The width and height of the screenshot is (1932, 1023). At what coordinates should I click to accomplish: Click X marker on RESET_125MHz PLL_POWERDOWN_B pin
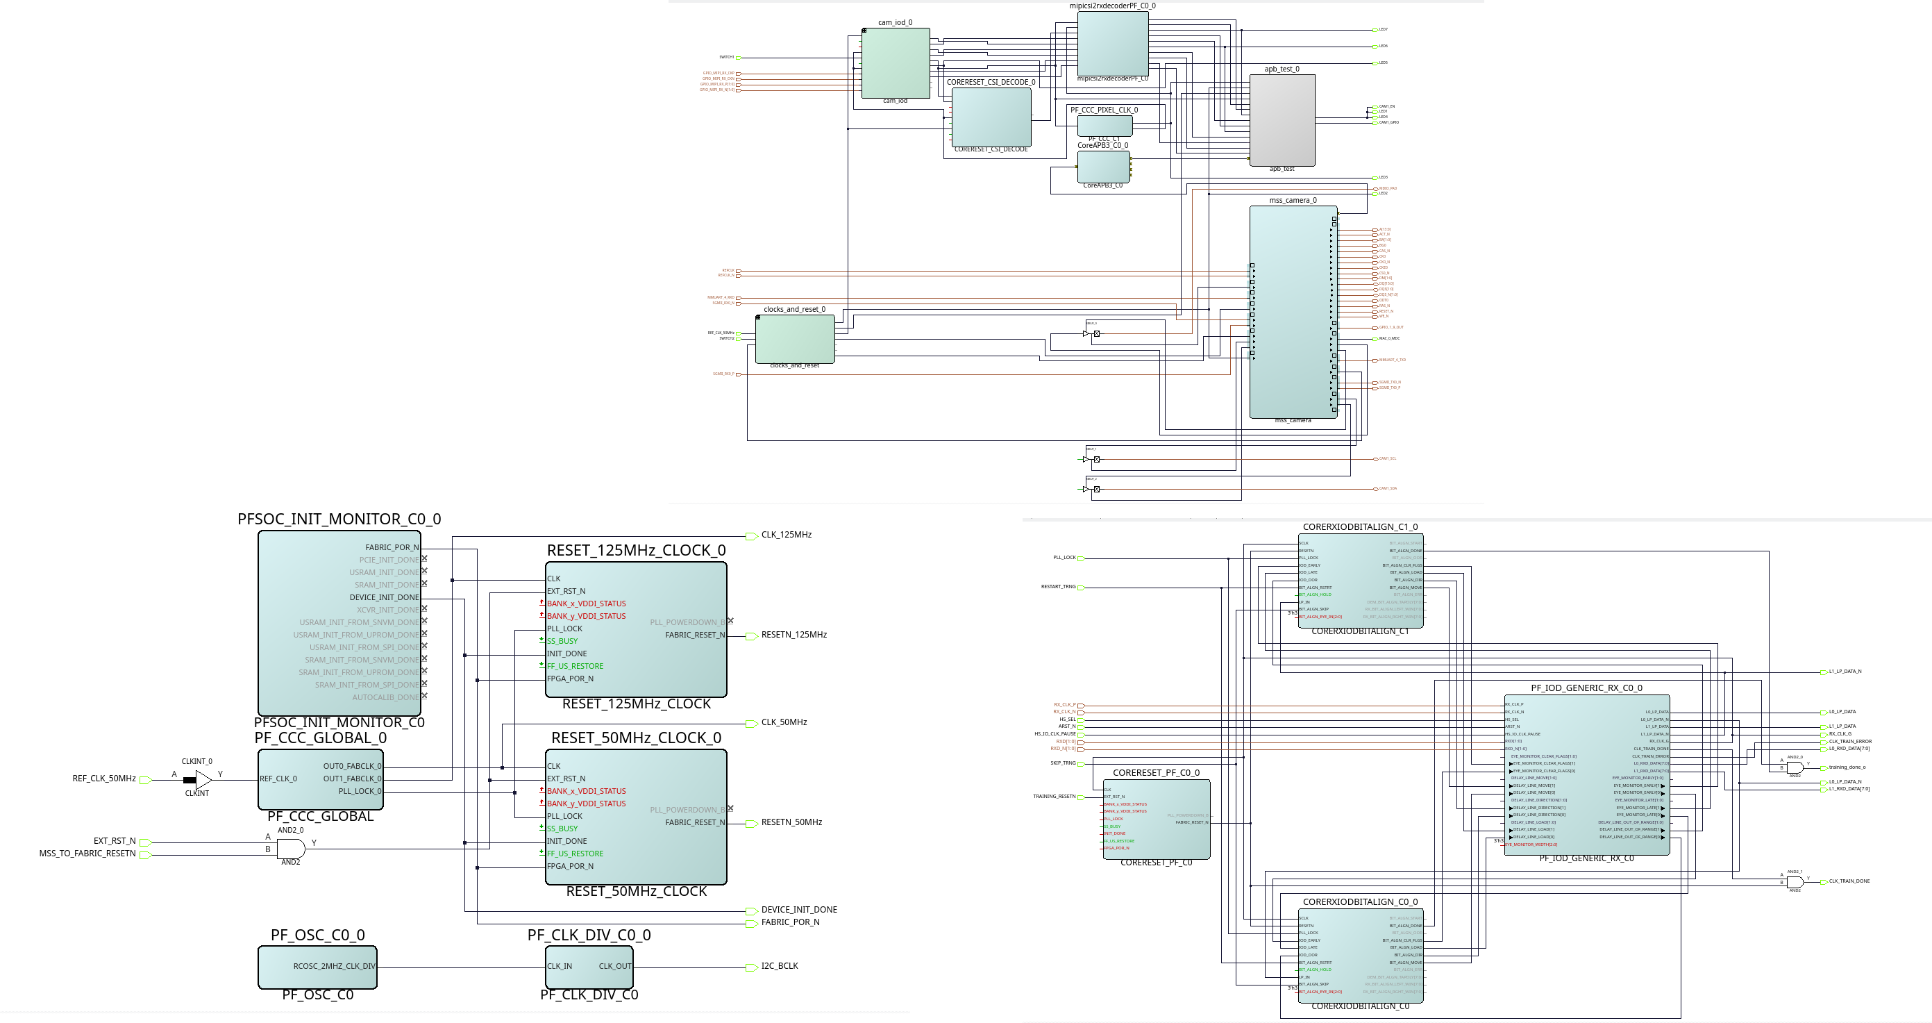pyautogui.click(x=730, y=621)
